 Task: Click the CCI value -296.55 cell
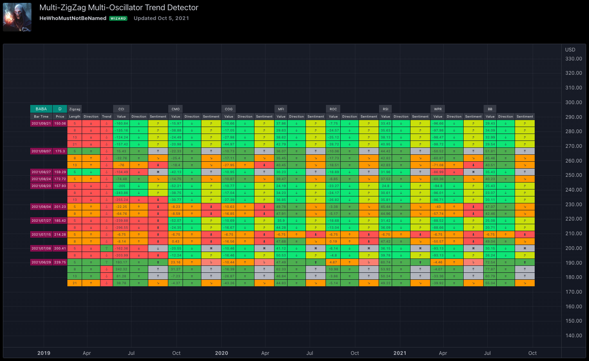tap(121, 227)
